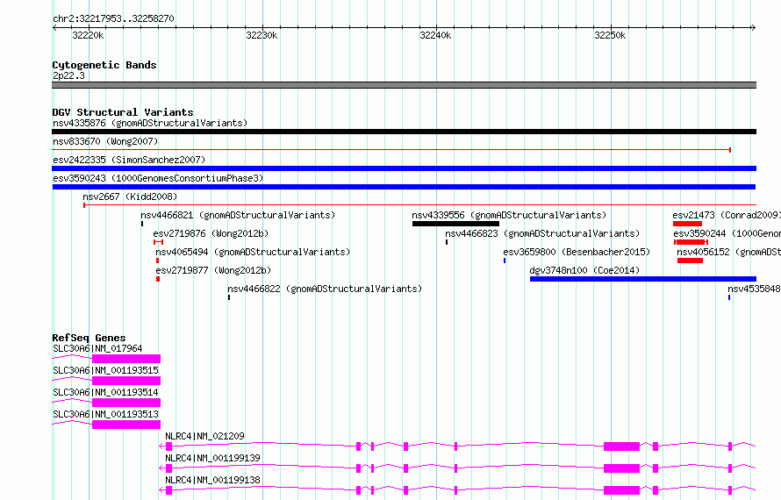This screenshot has width=781, height=500.
Task: Click the red esv3590244 variant bar
Action: [691, 242]
